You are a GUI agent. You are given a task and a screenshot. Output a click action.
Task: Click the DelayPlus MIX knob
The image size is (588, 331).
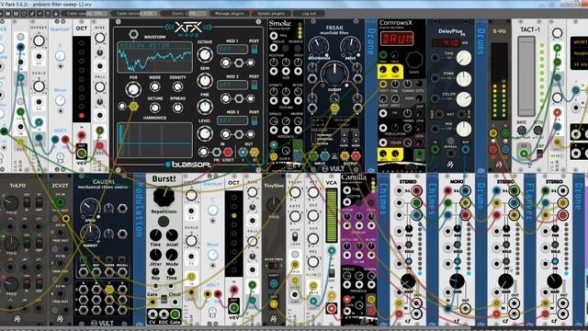pyautogui.click(x=464, y=130)
